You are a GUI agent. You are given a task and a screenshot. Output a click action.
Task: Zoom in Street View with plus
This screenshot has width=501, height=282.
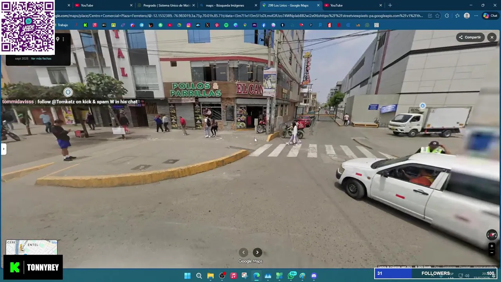(x=492, y=246)
